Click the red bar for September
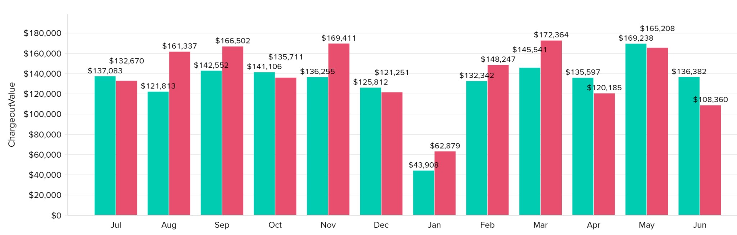 (x=232, y=131)
